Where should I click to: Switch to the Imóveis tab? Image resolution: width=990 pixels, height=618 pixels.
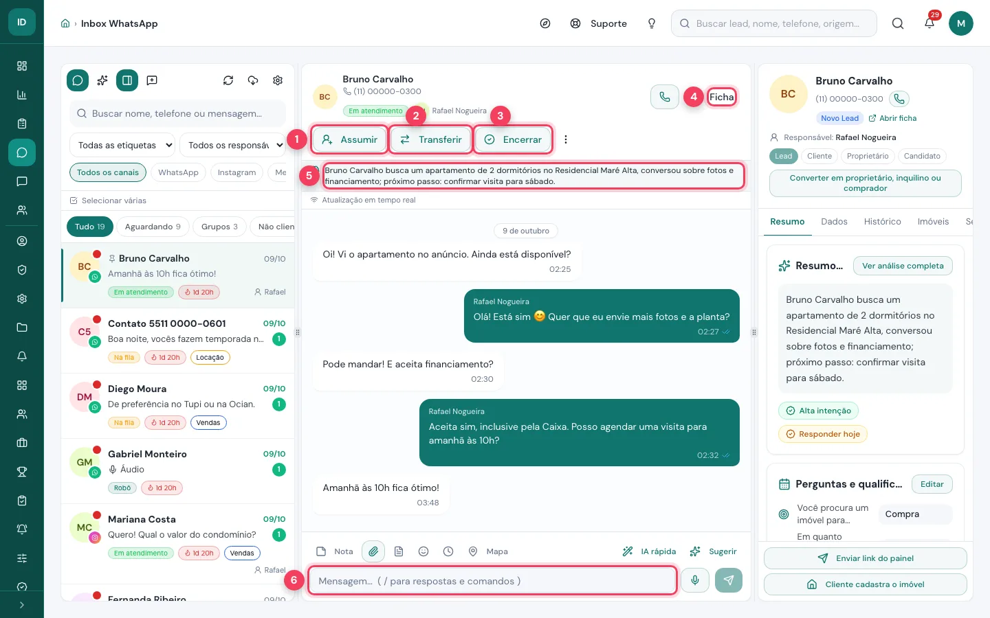933,221
